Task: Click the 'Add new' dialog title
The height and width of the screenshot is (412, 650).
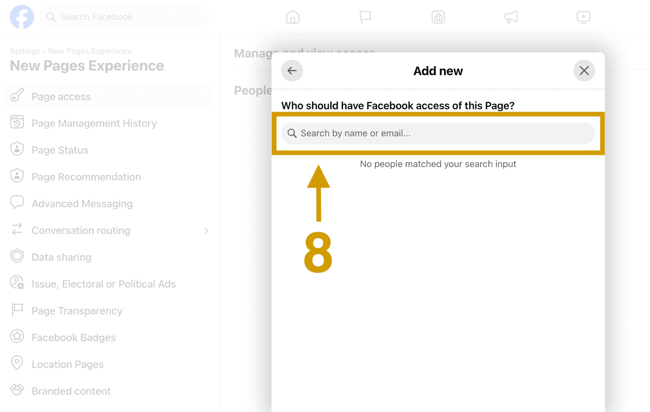Action: [x=438, y=71]
